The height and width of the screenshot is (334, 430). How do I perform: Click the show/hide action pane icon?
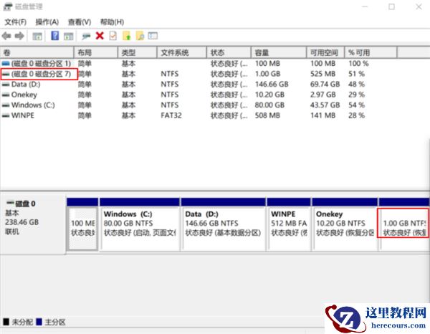pyautogui.click(x=69, y=37)
